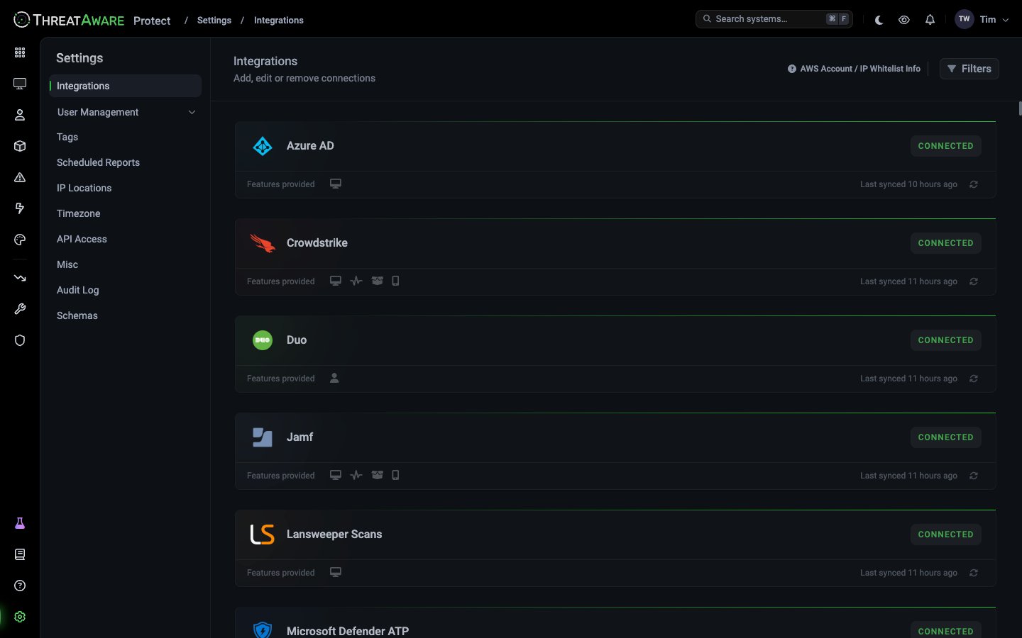Click the CONNECTED badge for Jamf
This screenshot has height=638, width=1022.
[946, 437]
